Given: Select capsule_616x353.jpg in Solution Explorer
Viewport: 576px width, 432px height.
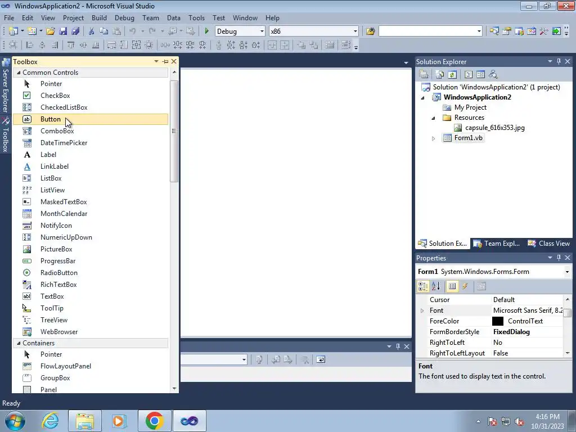Looking at the screenshot, I should click(494, 128).
